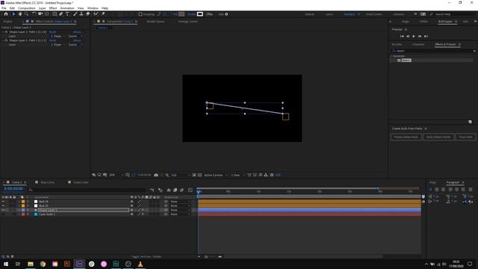
Task: Open the Animation menu
Action: pyautogui.click(x=67, y=8)
